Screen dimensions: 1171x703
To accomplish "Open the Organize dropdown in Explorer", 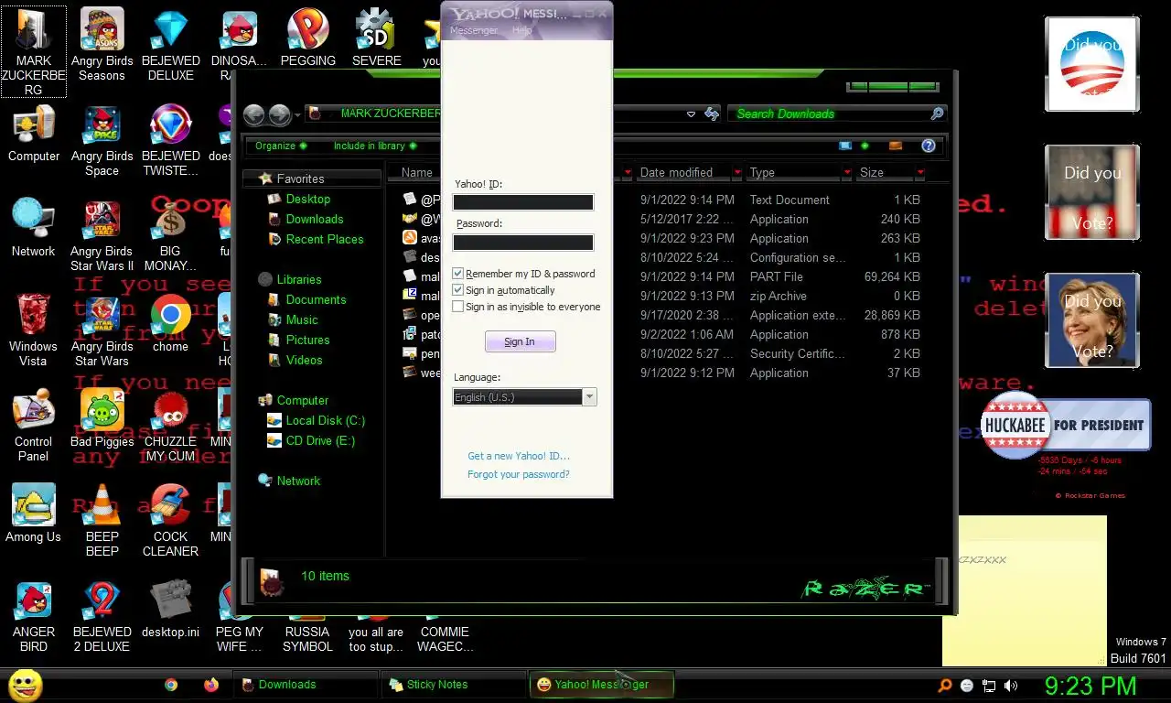I will tap(281, 146).
